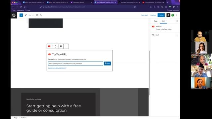The image size is (212, 119).
Task: Go back in the browser
Action: pyautogui.click(x=13, y=7)
